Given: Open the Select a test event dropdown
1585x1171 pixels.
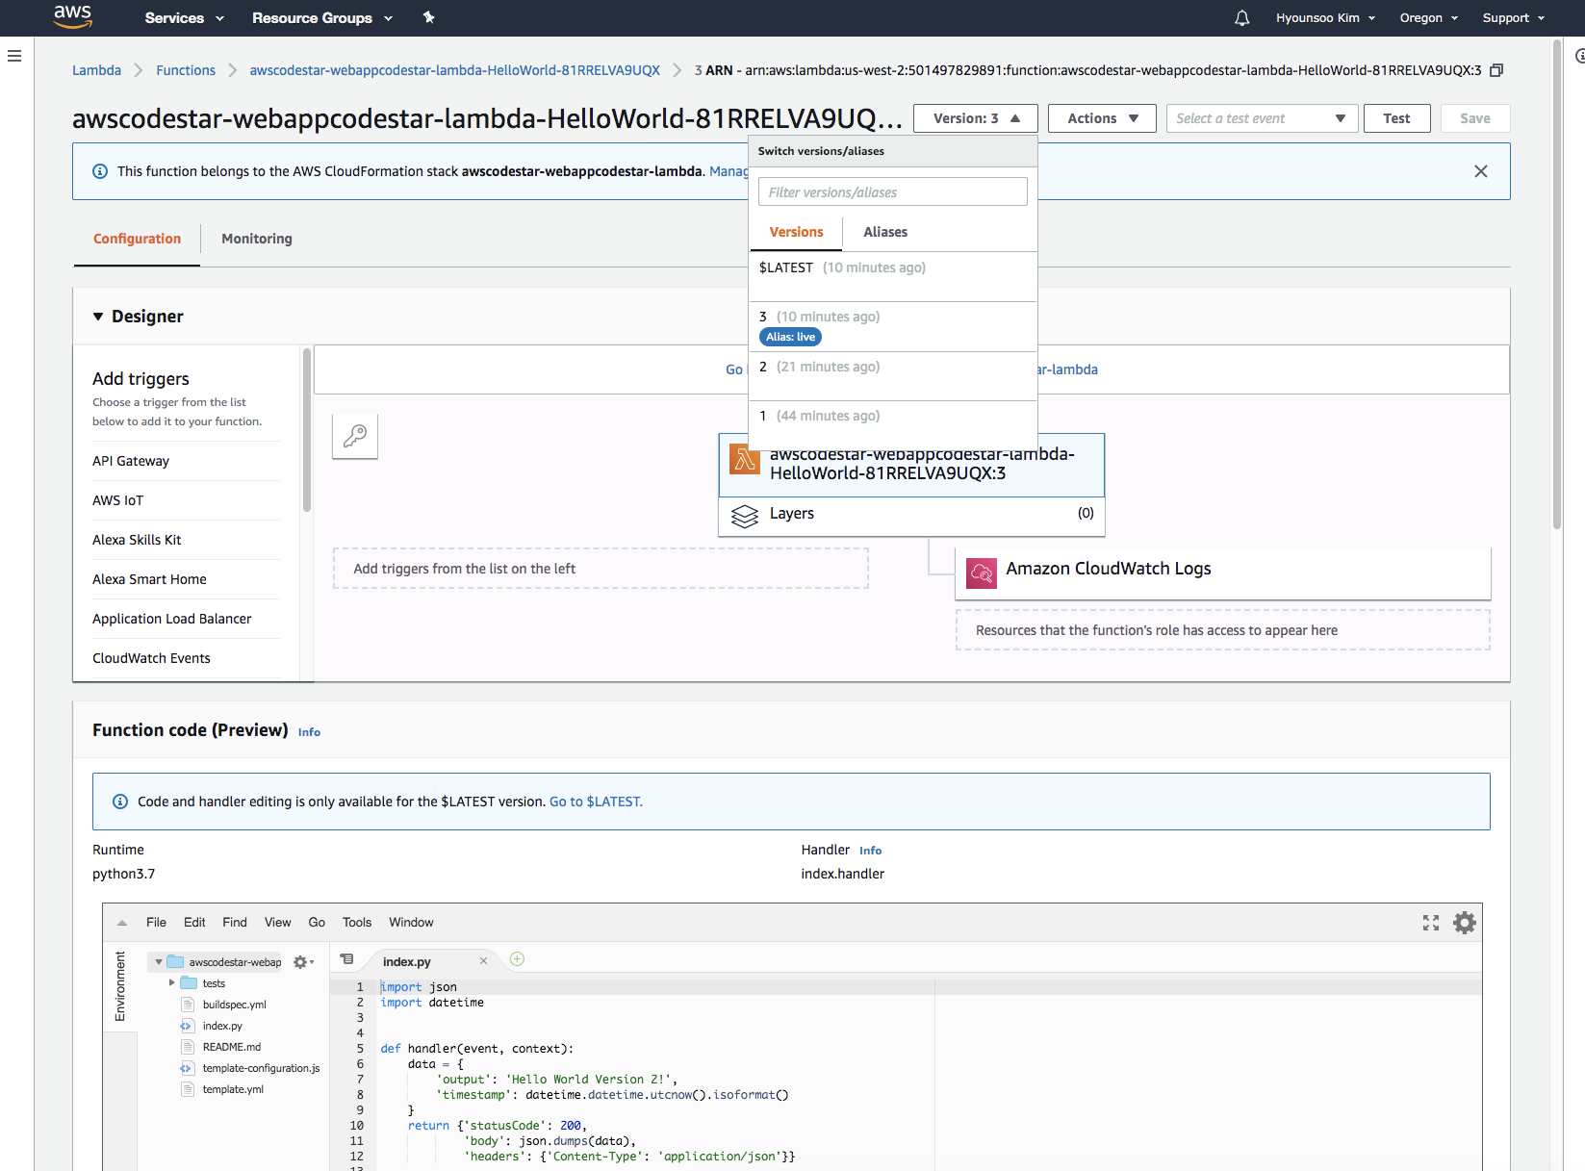Looking at the screenshot, I should pos(1262,118).
